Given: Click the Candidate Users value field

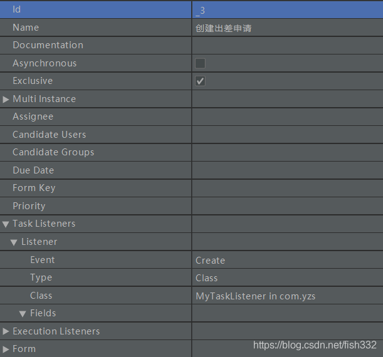Looking at the screenshot, I should (287, 135).
